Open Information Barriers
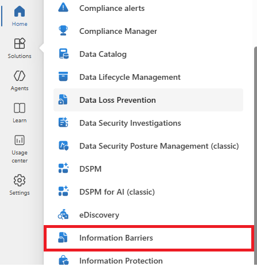The height and width of the screenshot is (267, 257). tap(148, 238)
